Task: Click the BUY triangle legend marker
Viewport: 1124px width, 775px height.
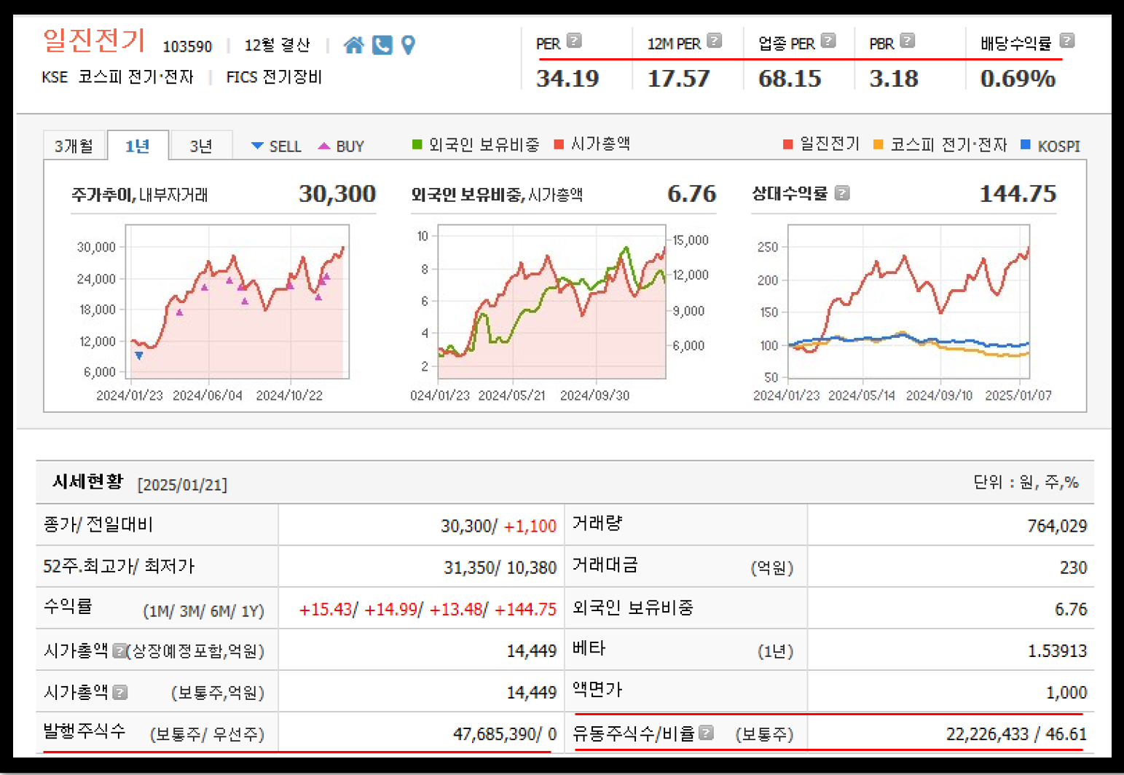Action: tap(324, 146)
